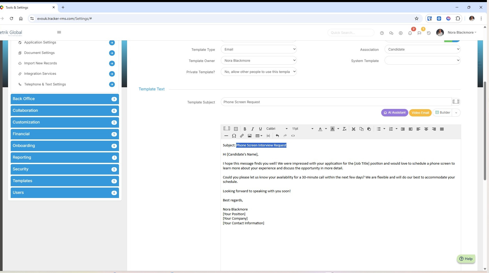Open the text color picker arrow

click(326, 129)
